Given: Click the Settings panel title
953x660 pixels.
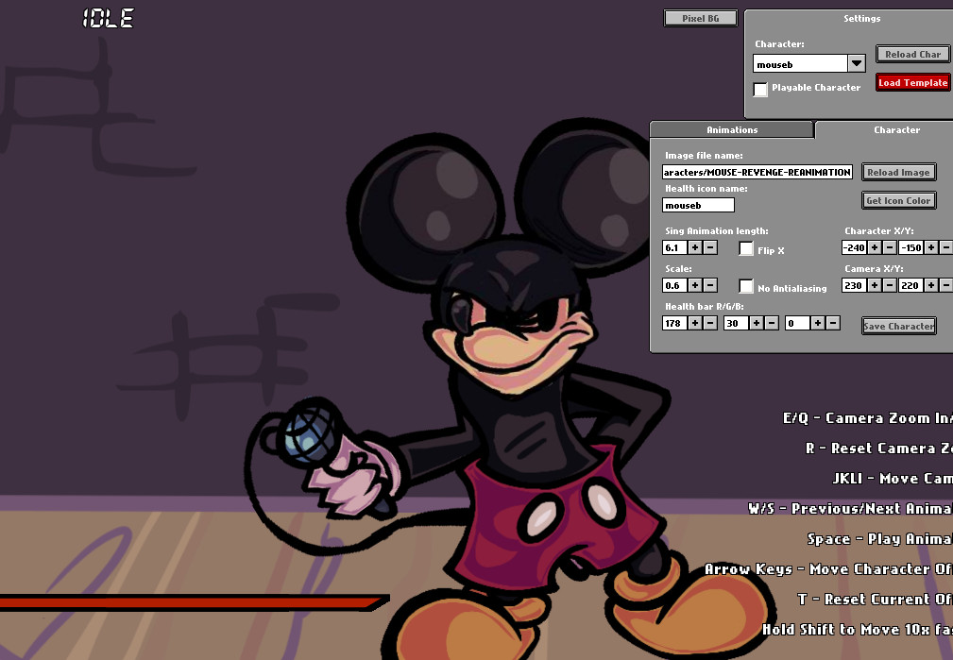Looking at the screenshot, I should coord(861,18).
